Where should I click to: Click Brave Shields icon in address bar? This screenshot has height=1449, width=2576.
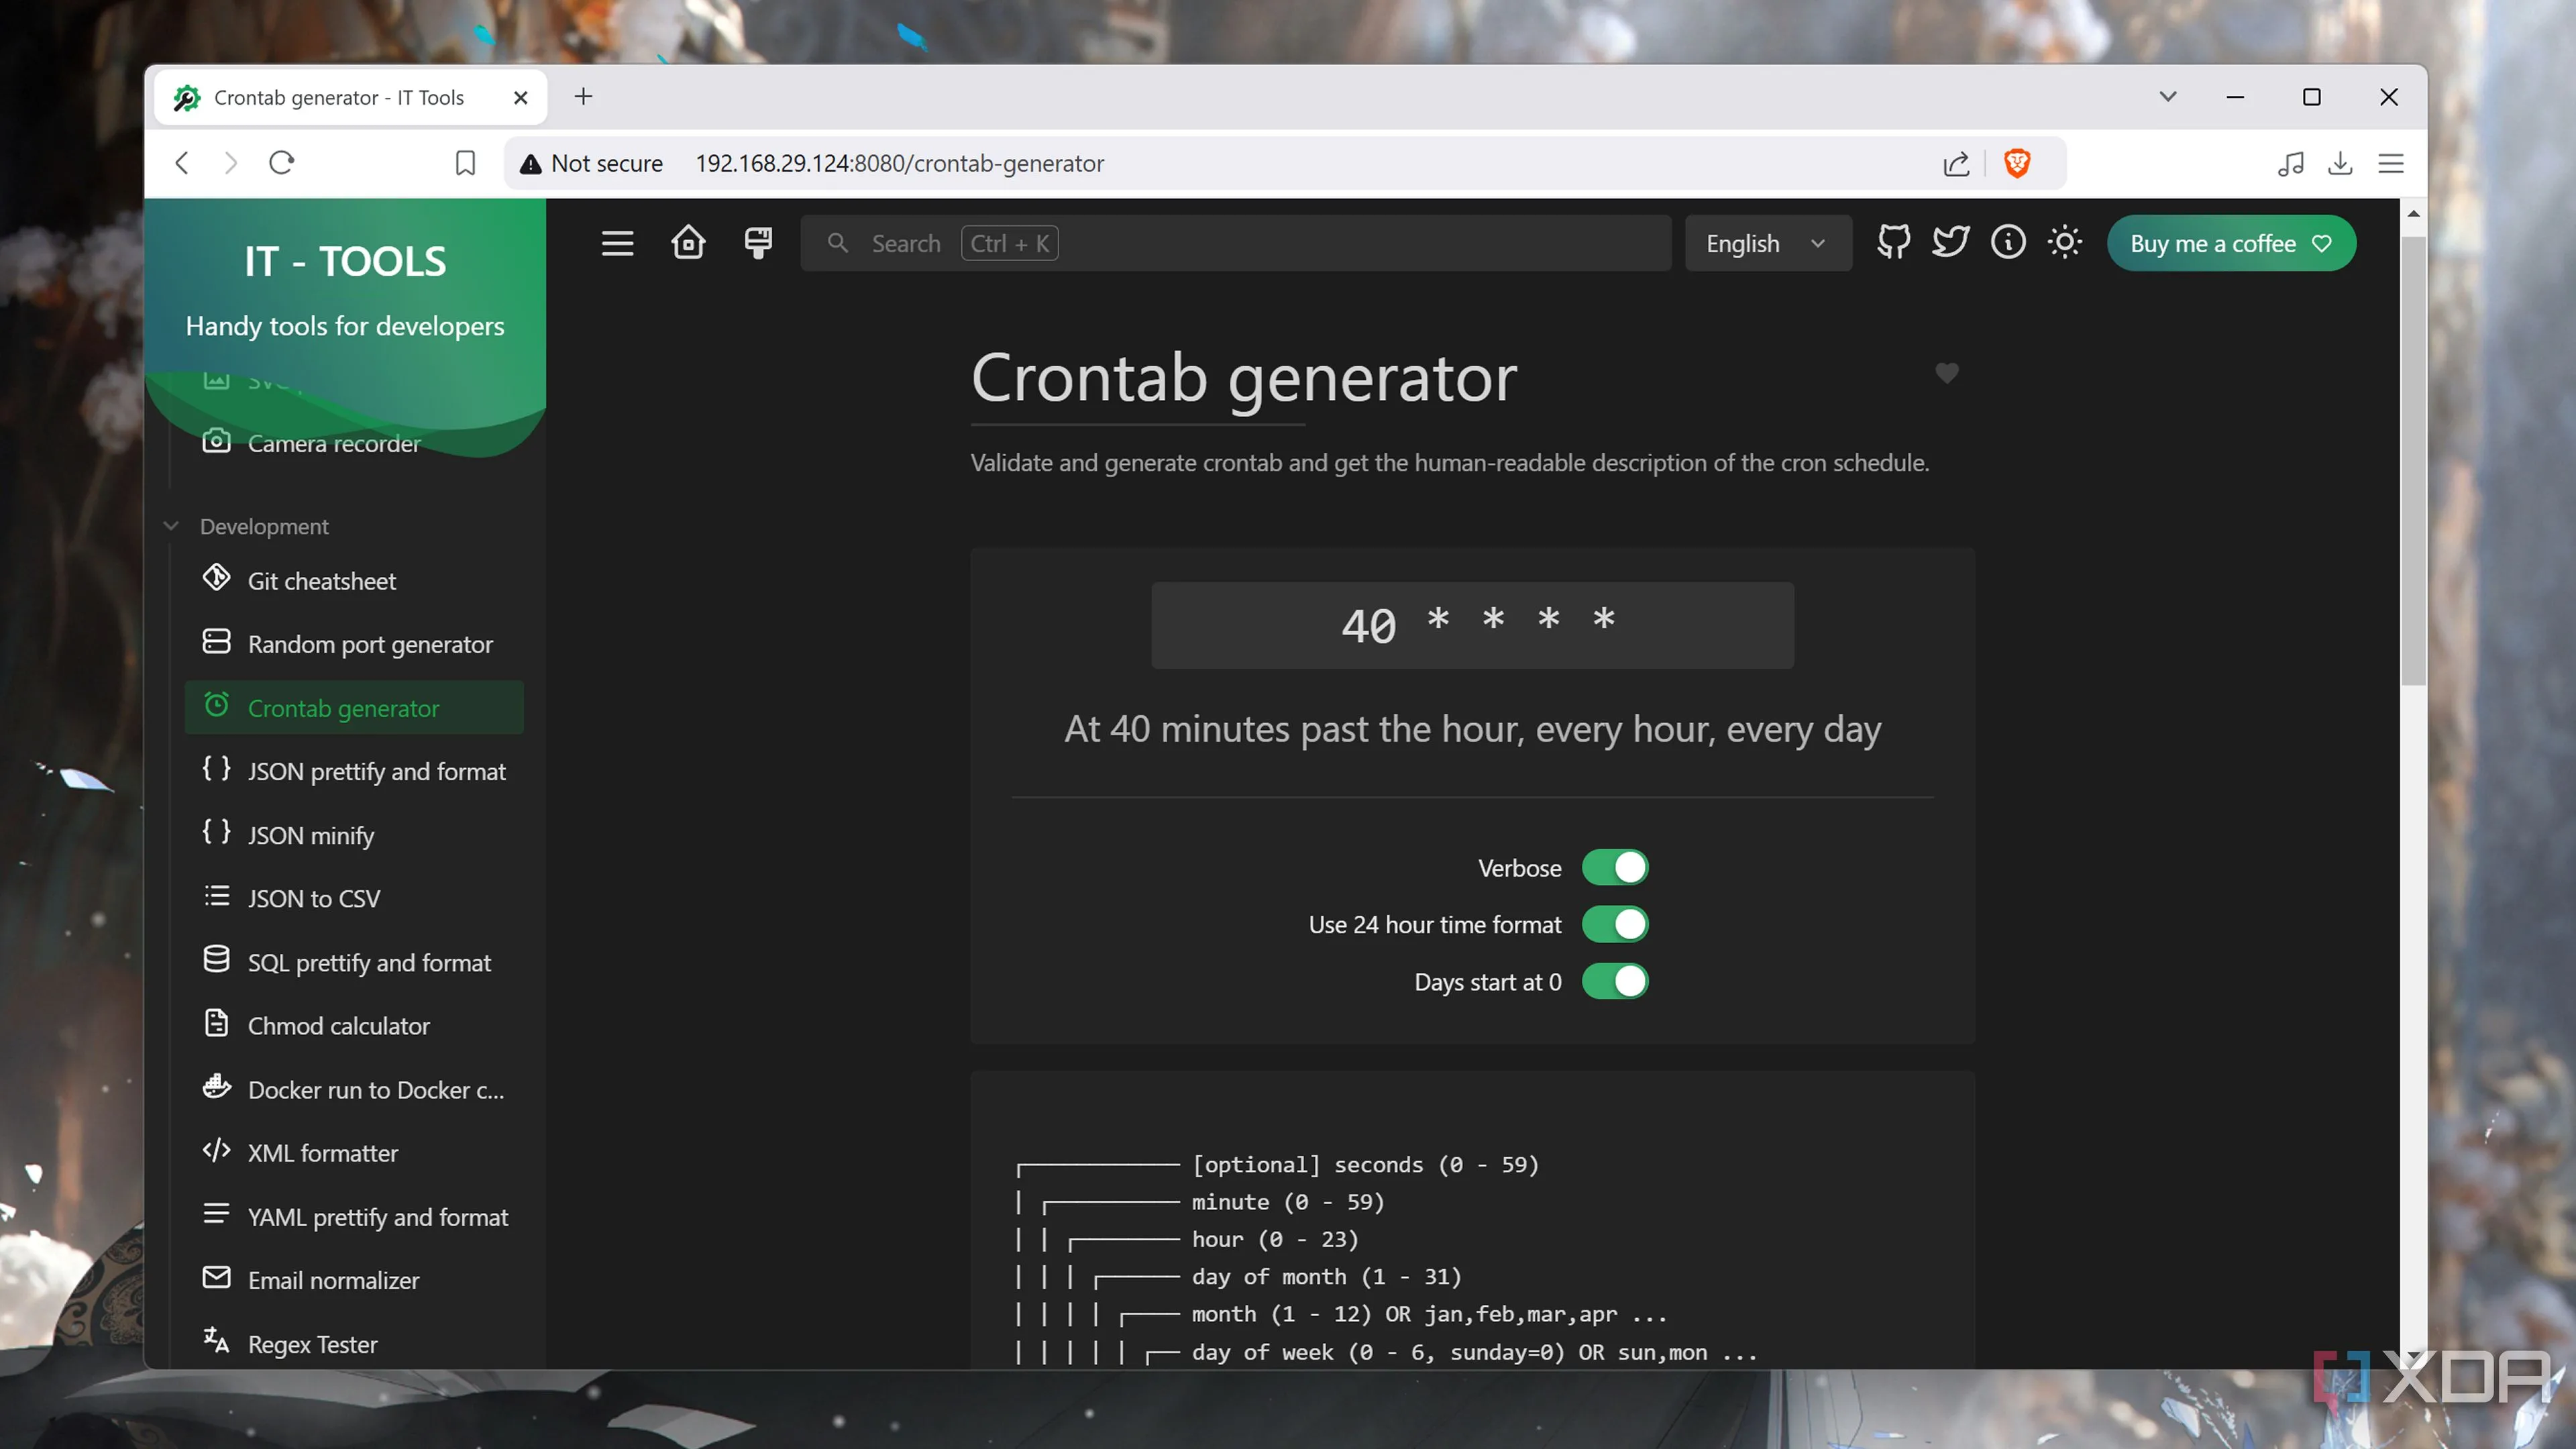(x=2017, y=163)
